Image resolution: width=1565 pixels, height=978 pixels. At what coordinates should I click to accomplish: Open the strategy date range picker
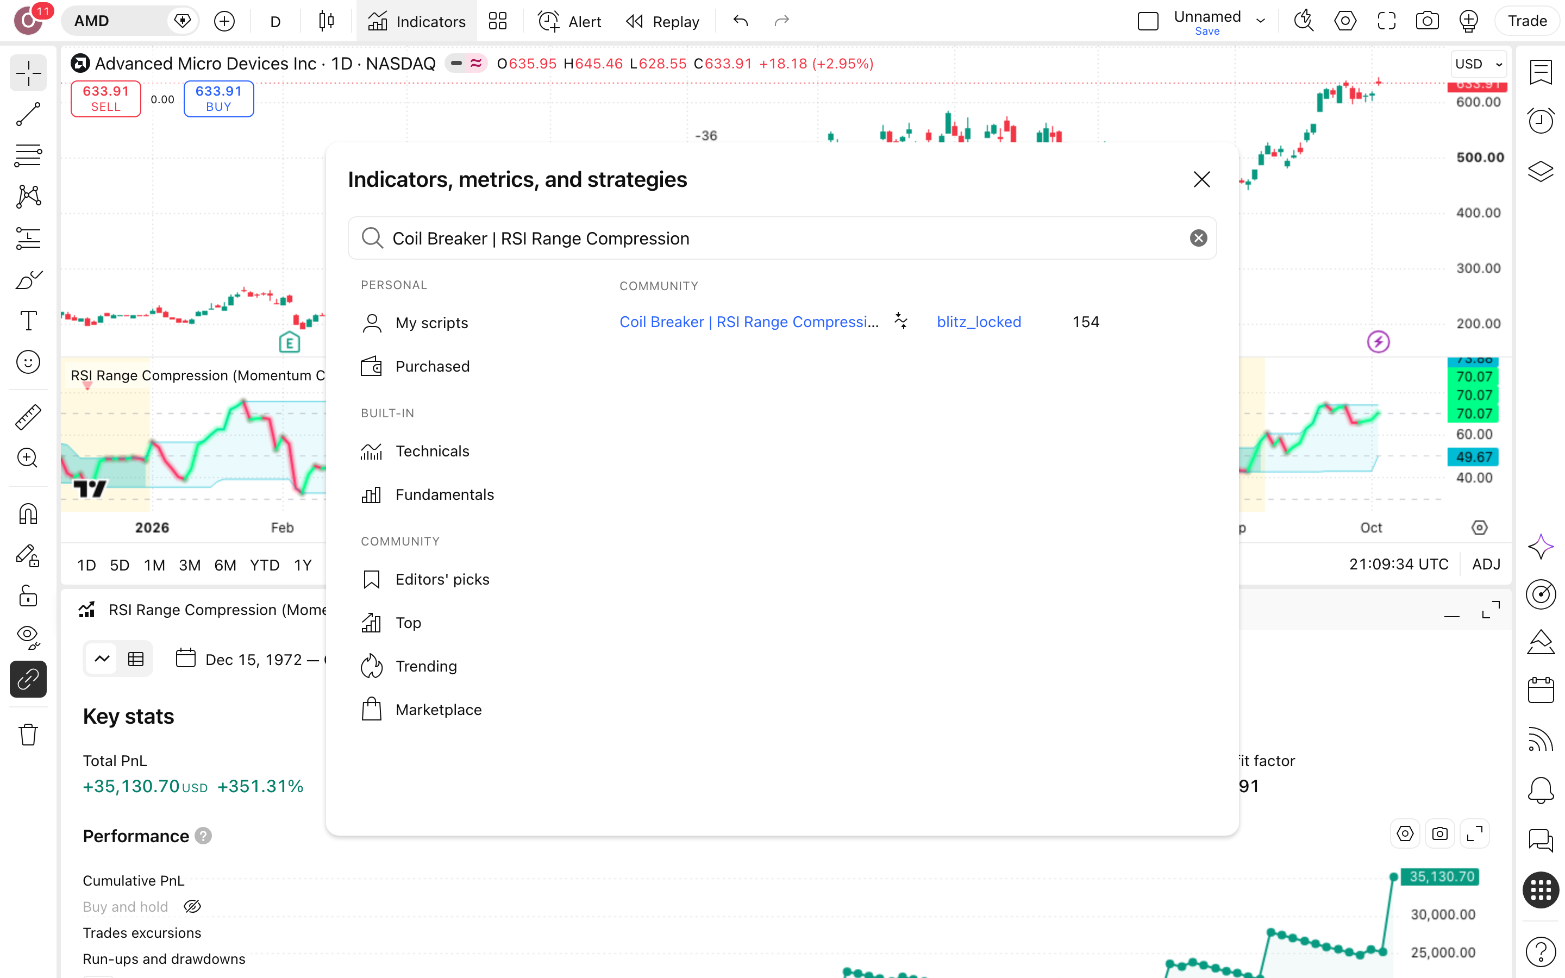tap(252, 659)
